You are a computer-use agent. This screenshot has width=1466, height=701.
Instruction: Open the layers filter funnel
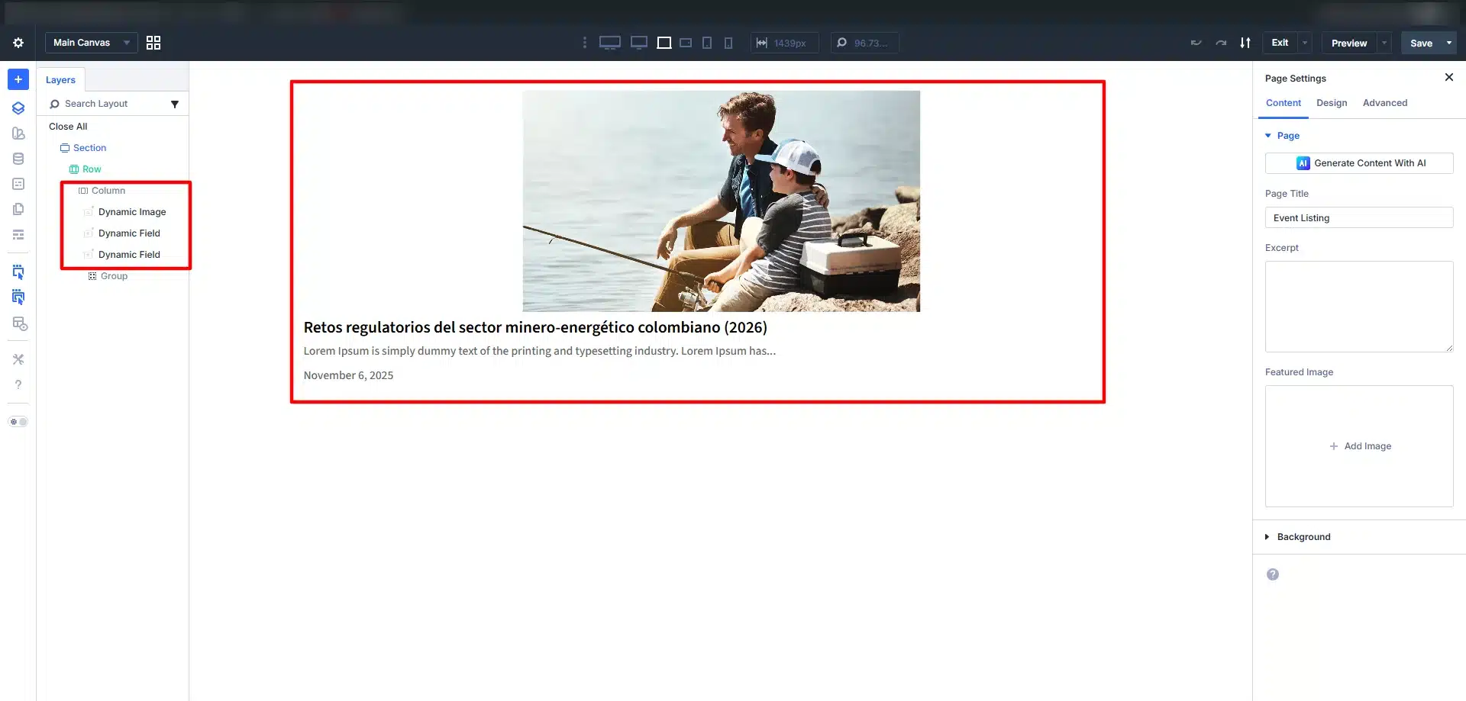tap(175, 104)
